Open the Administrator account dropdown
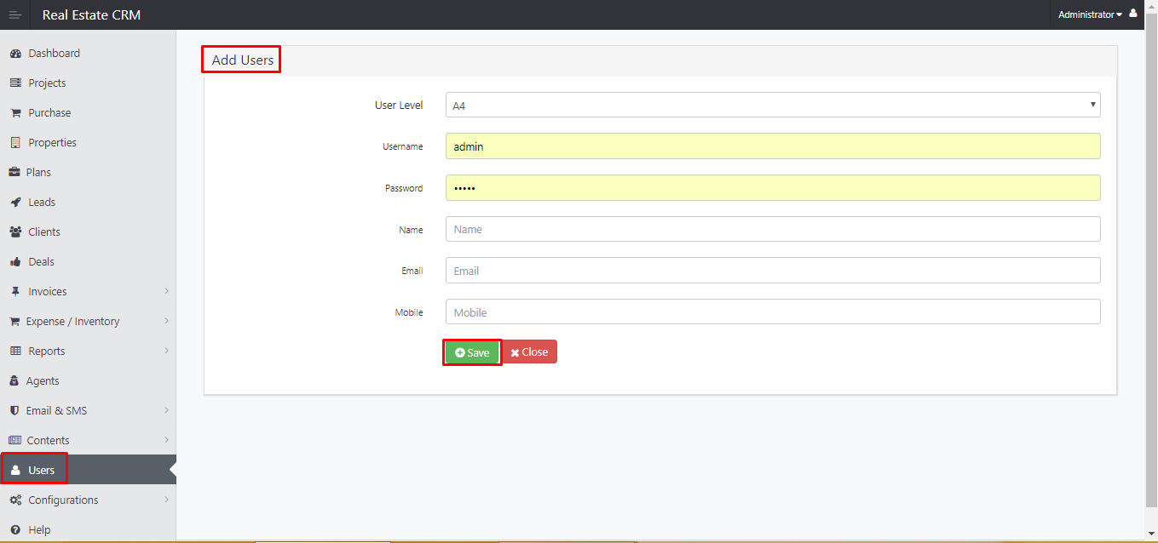This screenshot has height=543, width=1158. pos(1090,14)
